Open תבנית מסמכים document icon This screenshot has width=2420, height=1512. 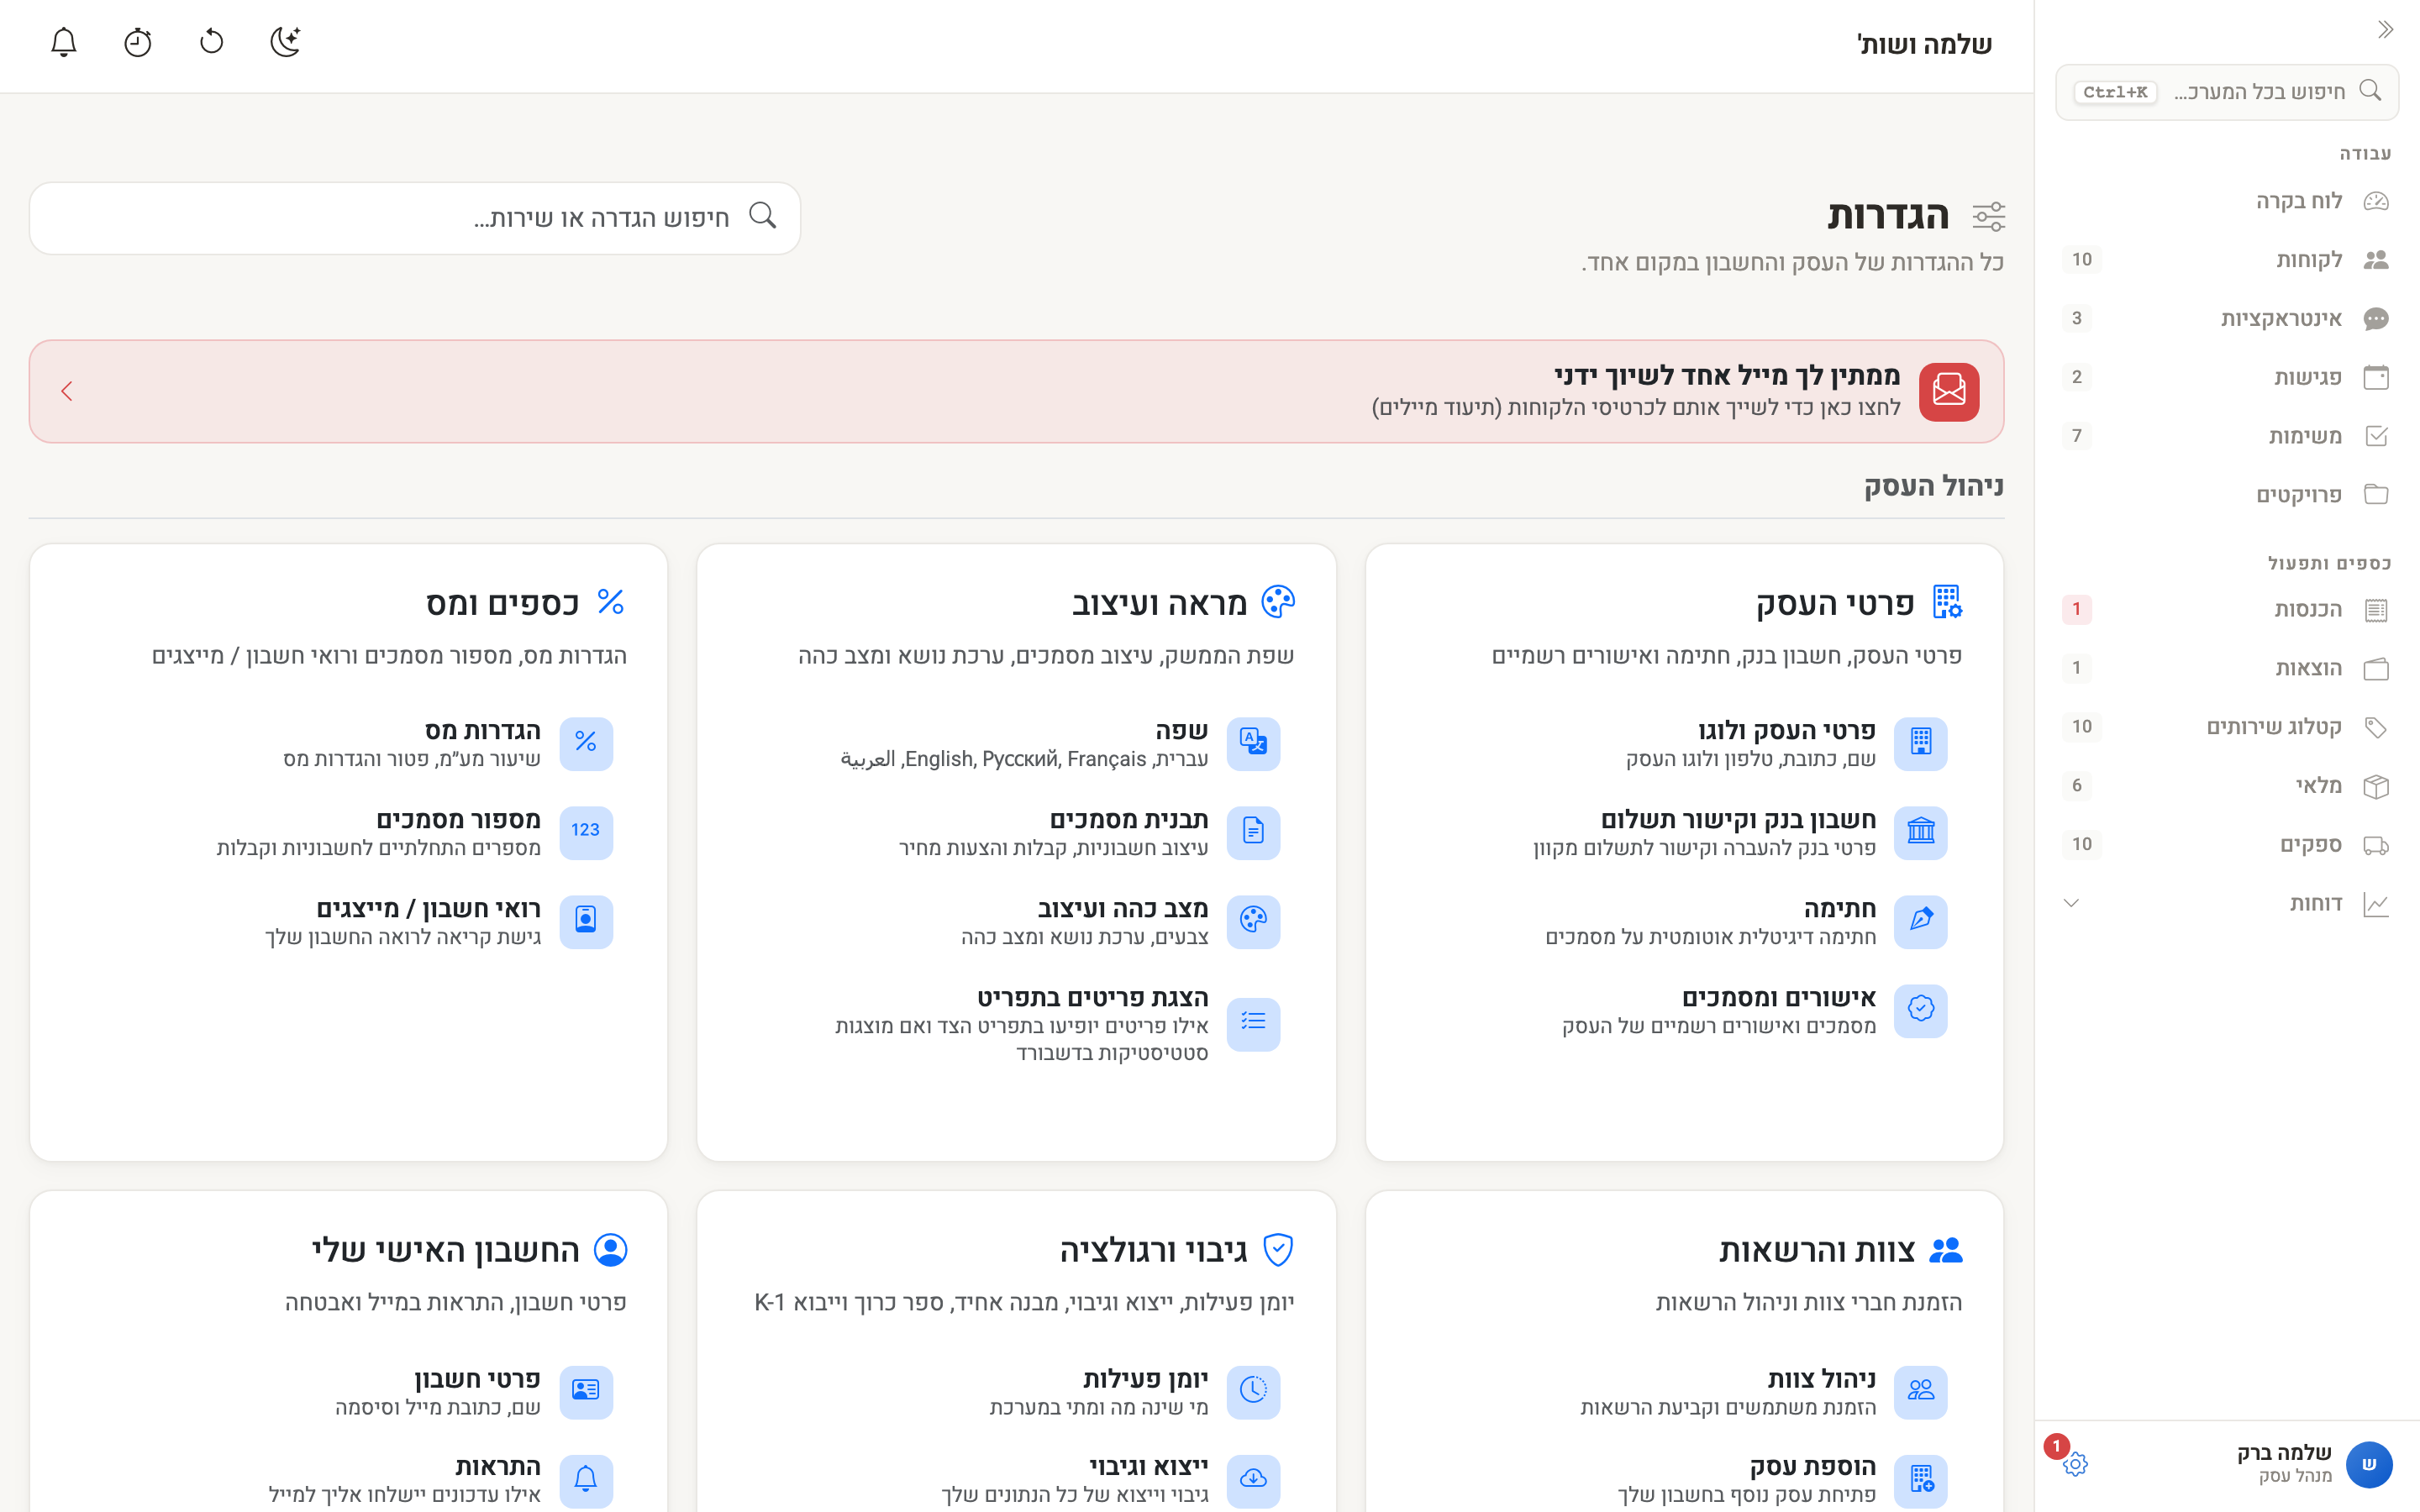[1253, 832]
